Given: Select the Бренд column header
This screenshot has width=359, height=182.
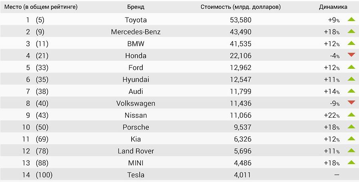Looking at the screenshot, I should [136, 7].
